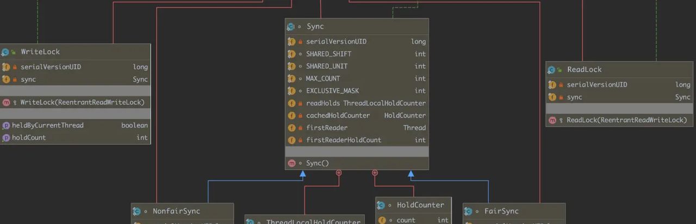Select the count field in HoldCounter
696x224 pixels.
coord(406,220)
